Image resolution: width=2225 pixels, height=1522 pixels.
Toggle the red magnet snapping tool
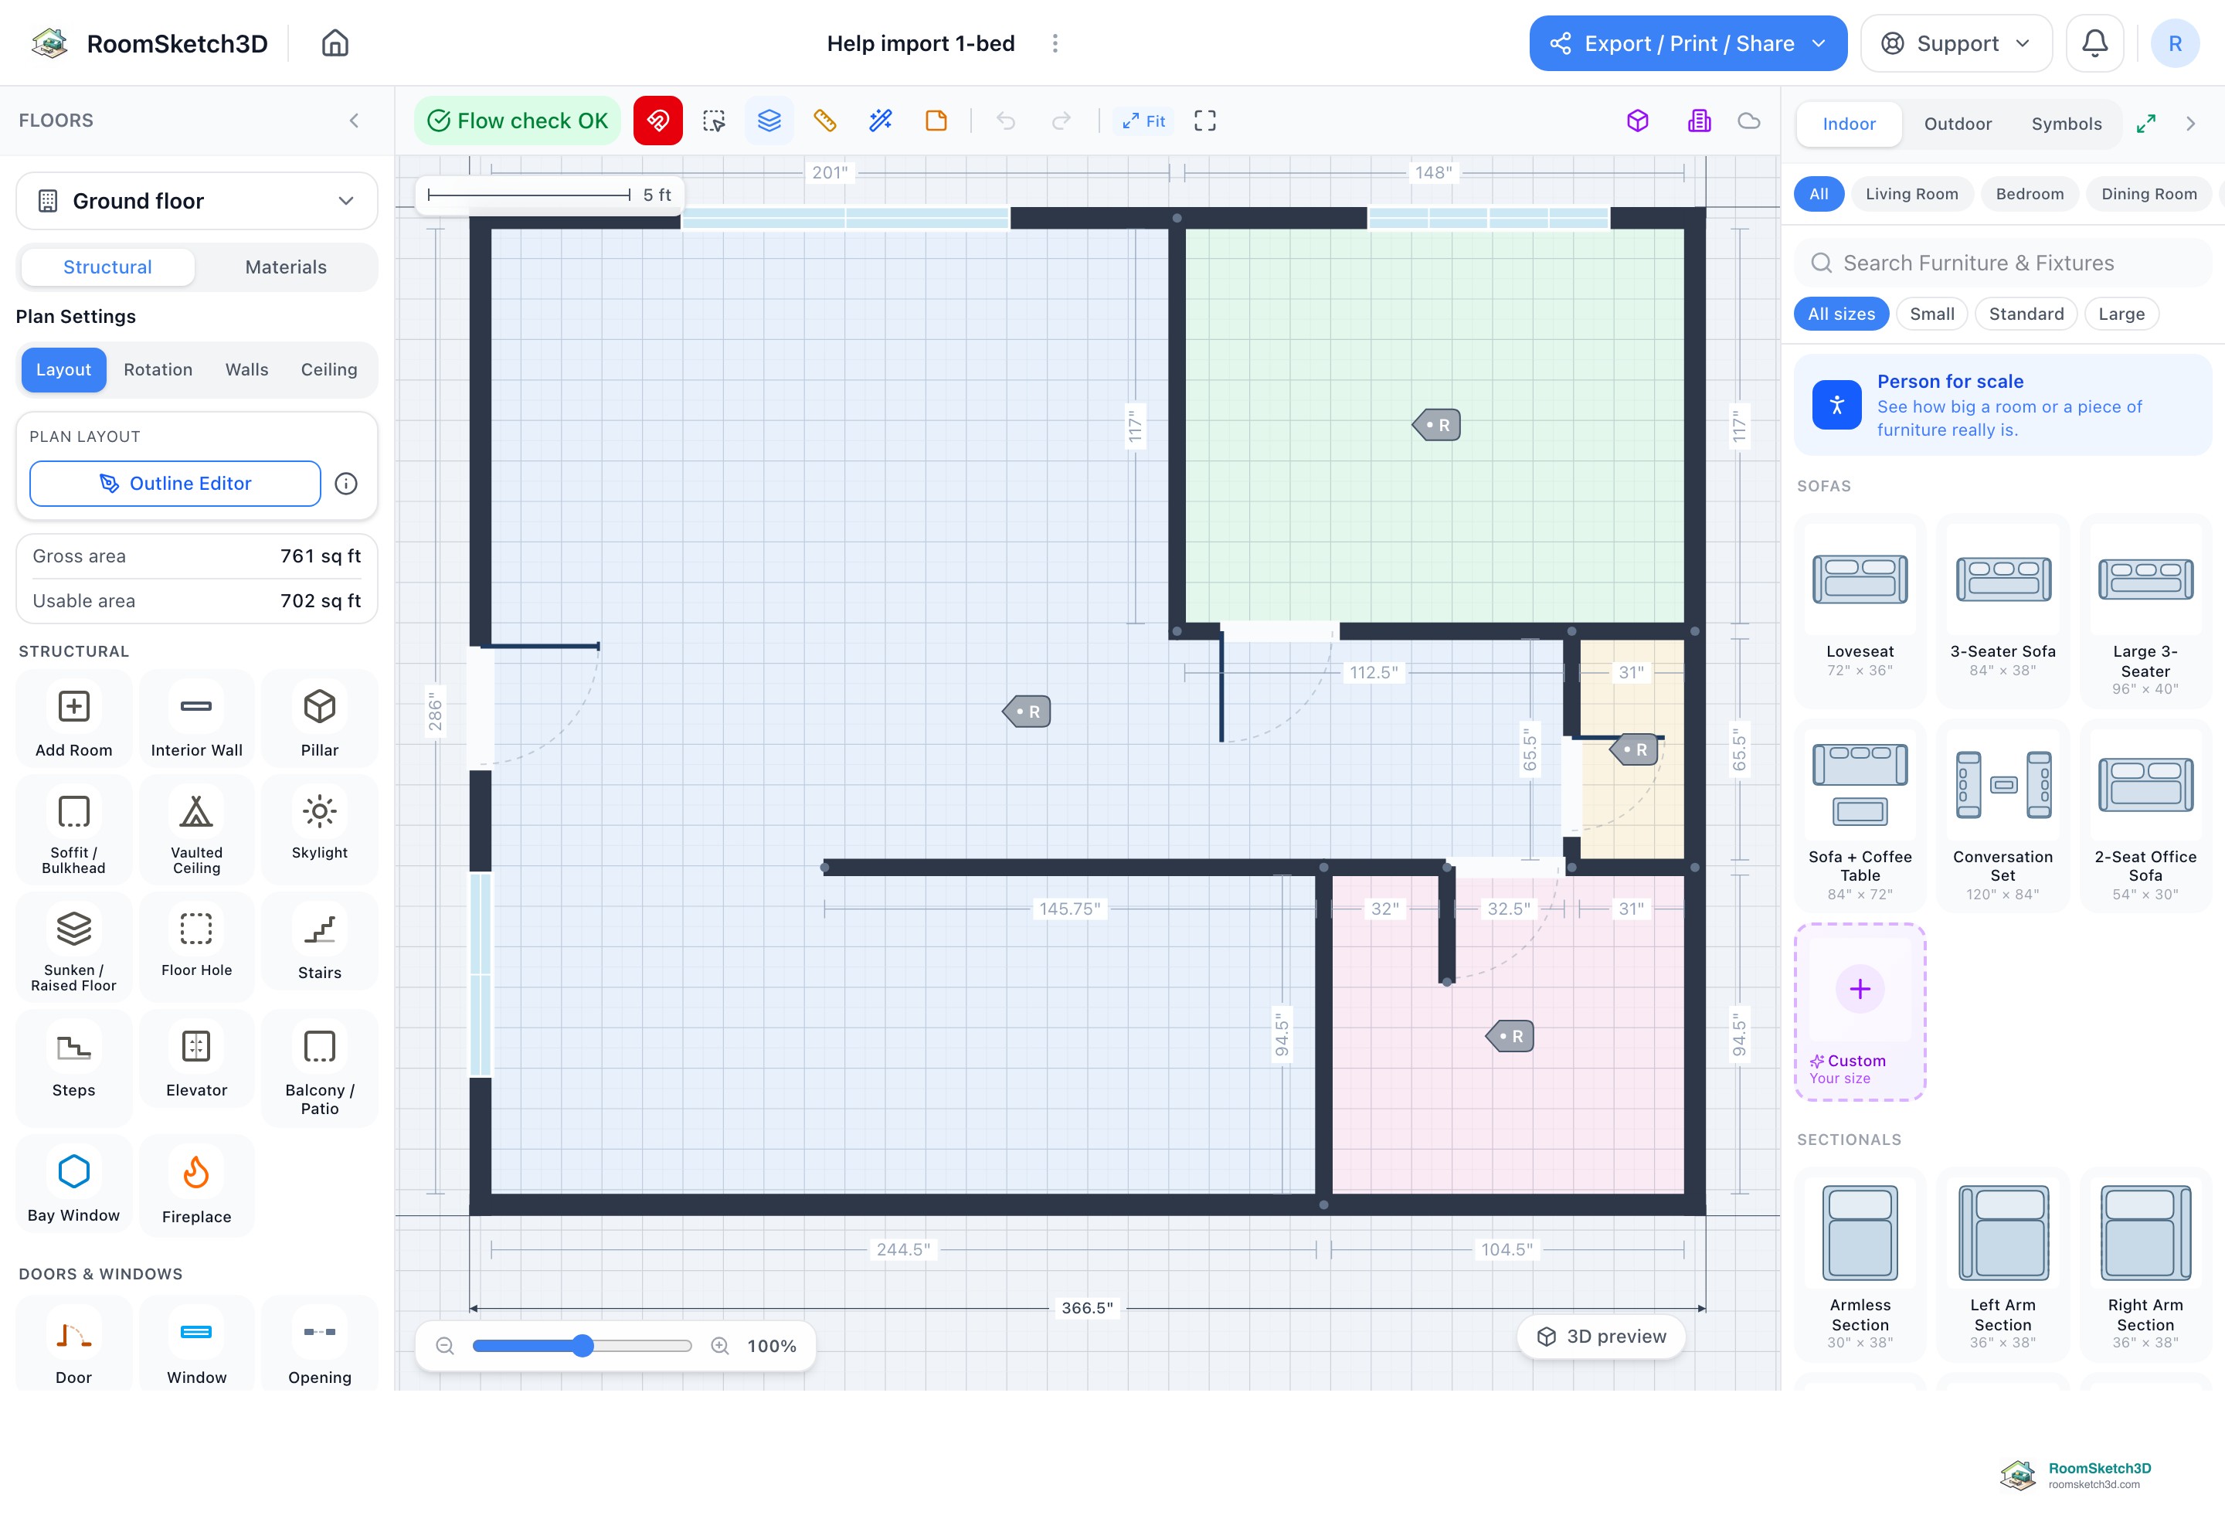657,121
